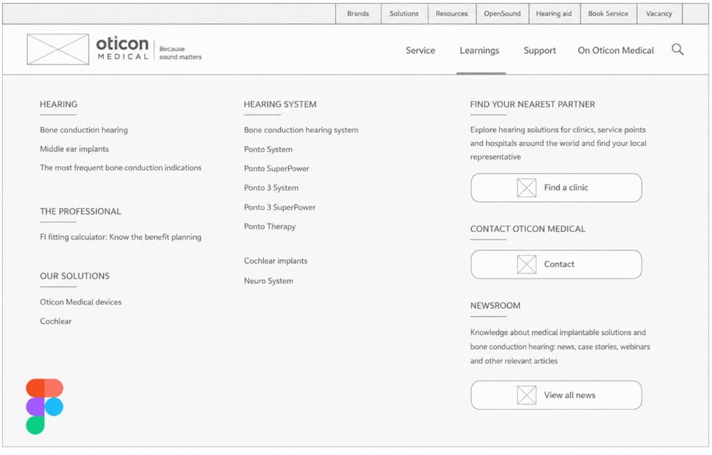Click the 'Because sound matters' tagline
Image resolution: width=712 pixels, height=455 pixels.
[x=180, y=53]
